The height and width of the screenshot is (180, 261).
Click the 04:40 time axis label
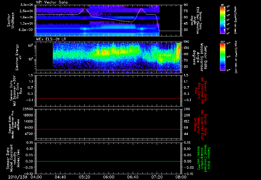60,177
